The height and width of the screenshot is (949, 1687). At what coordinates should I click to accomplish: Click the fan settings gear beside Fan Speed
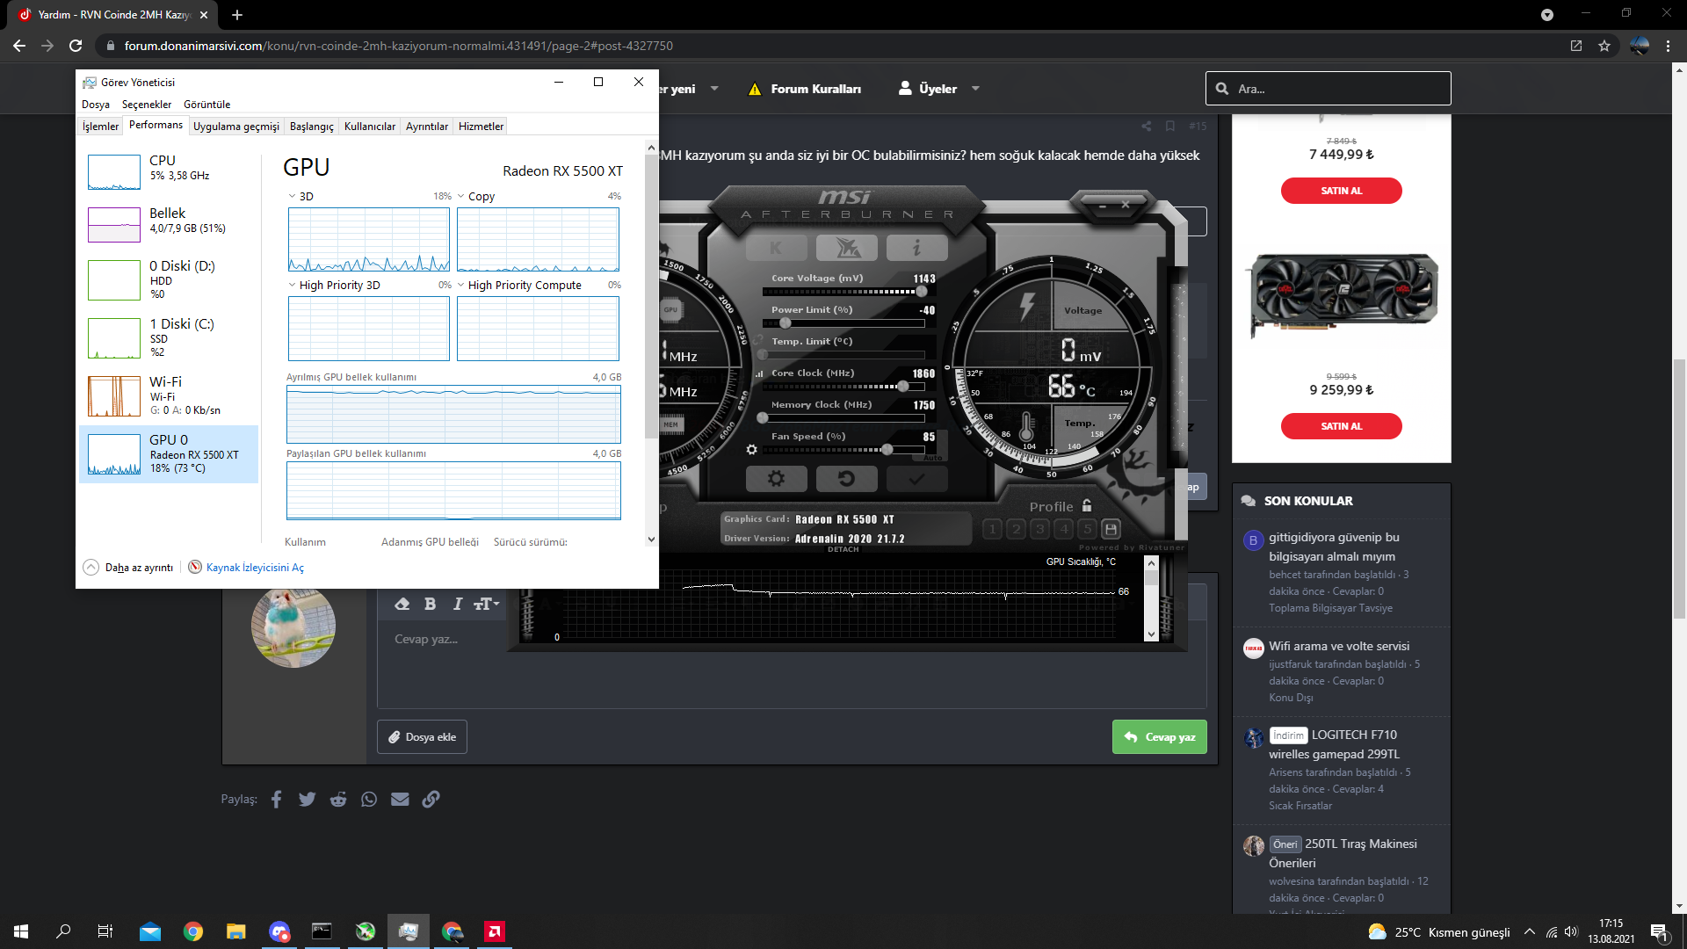(751, 450)
